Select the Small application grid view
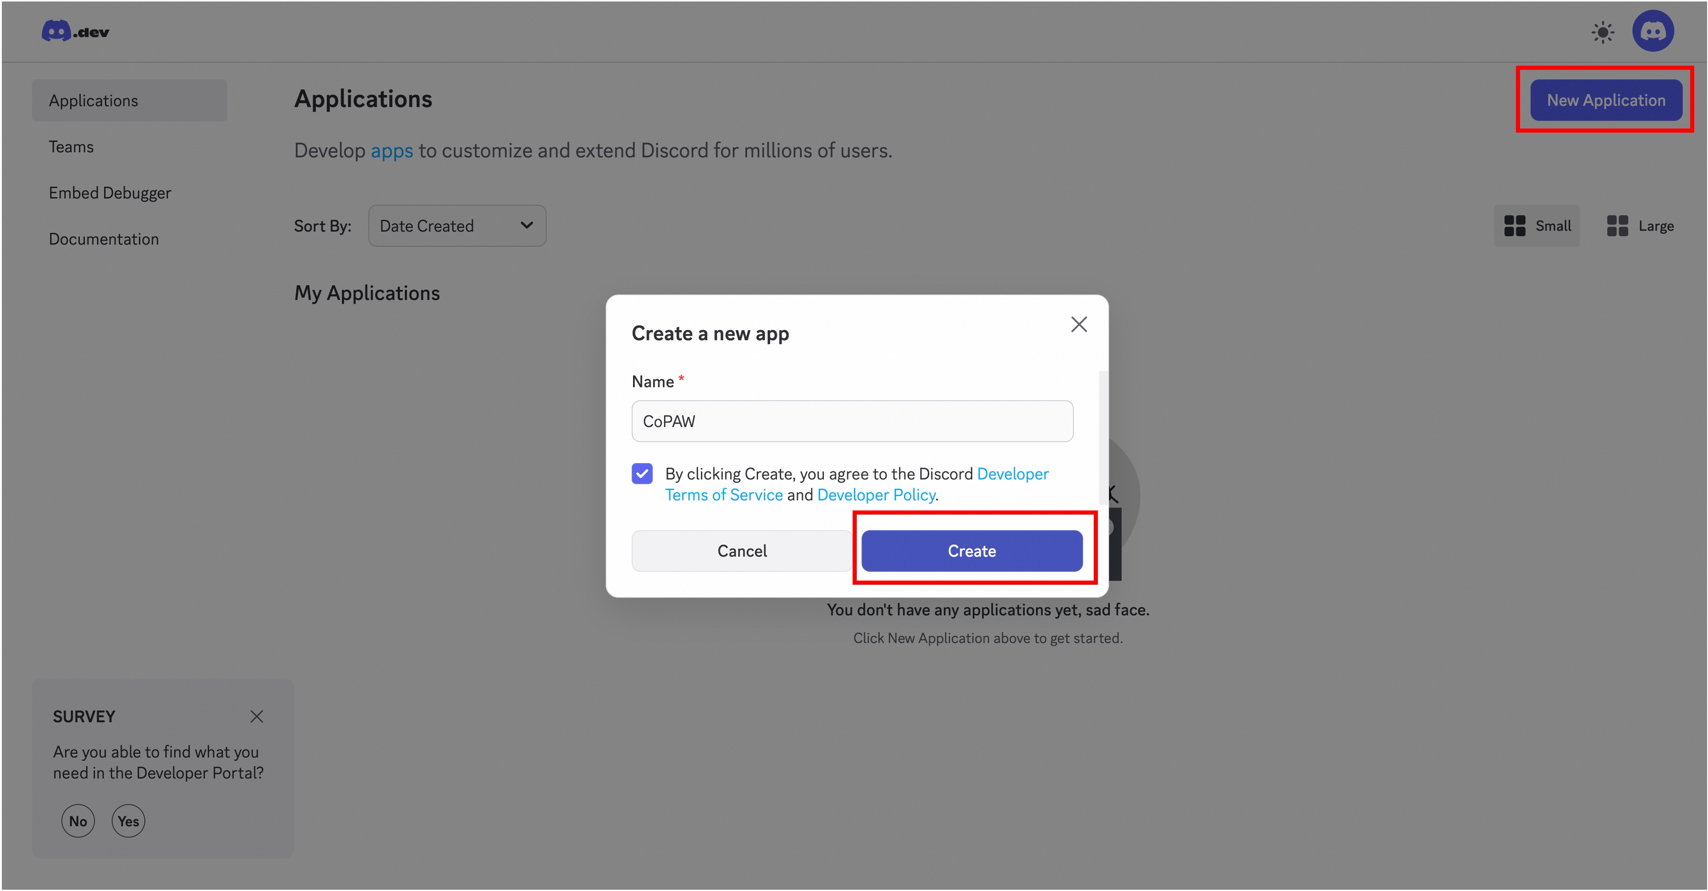The image size is (1708, 891). [1537, 226]
